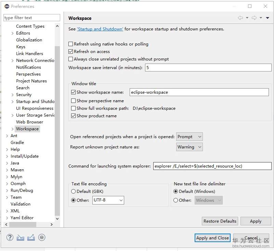Go back with the left arrow icon
Screen dimensions: 274x251
tap(240, 18)
